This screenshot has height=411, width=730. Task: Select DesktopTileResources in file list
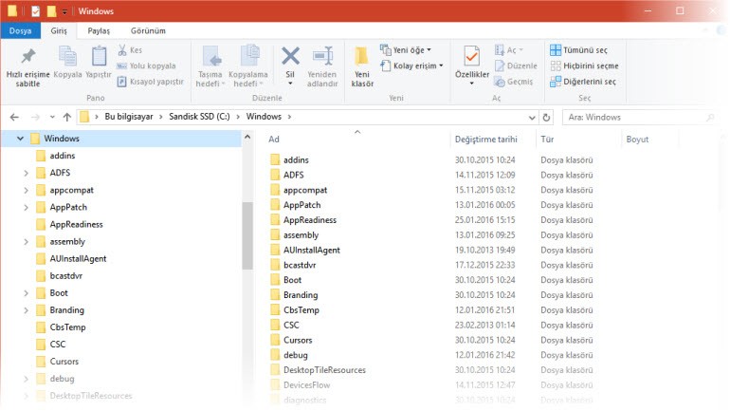point(324,369)
